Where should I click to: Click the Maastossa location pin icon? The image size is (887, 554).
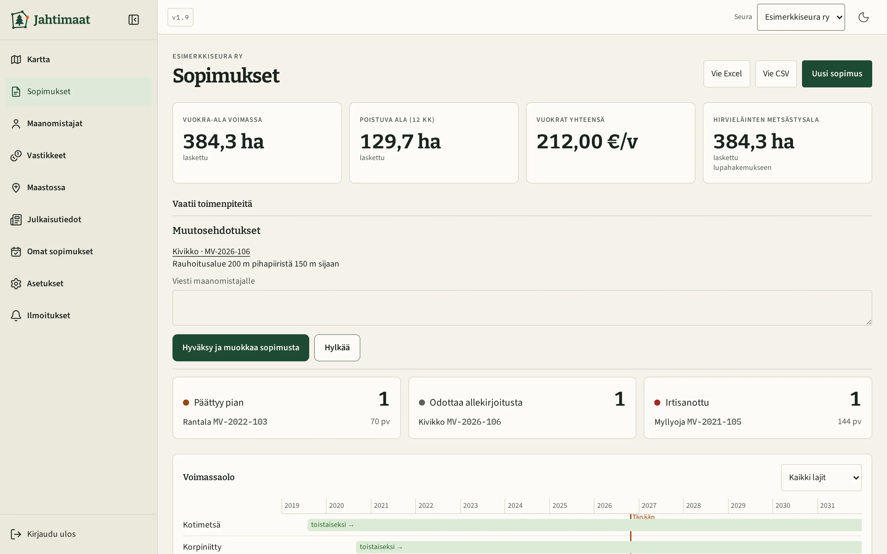tap(16, 188)
